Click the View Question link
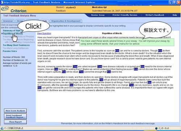The height and width of the screenshot is (131, 181). pos(44,33)
